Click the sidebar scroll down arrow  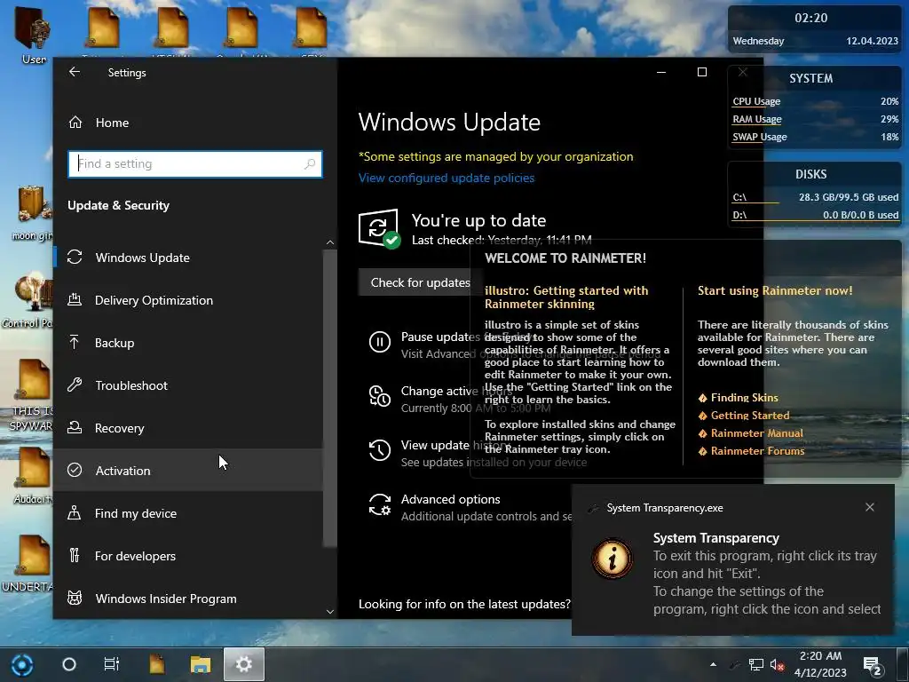[x=330, y=611]
